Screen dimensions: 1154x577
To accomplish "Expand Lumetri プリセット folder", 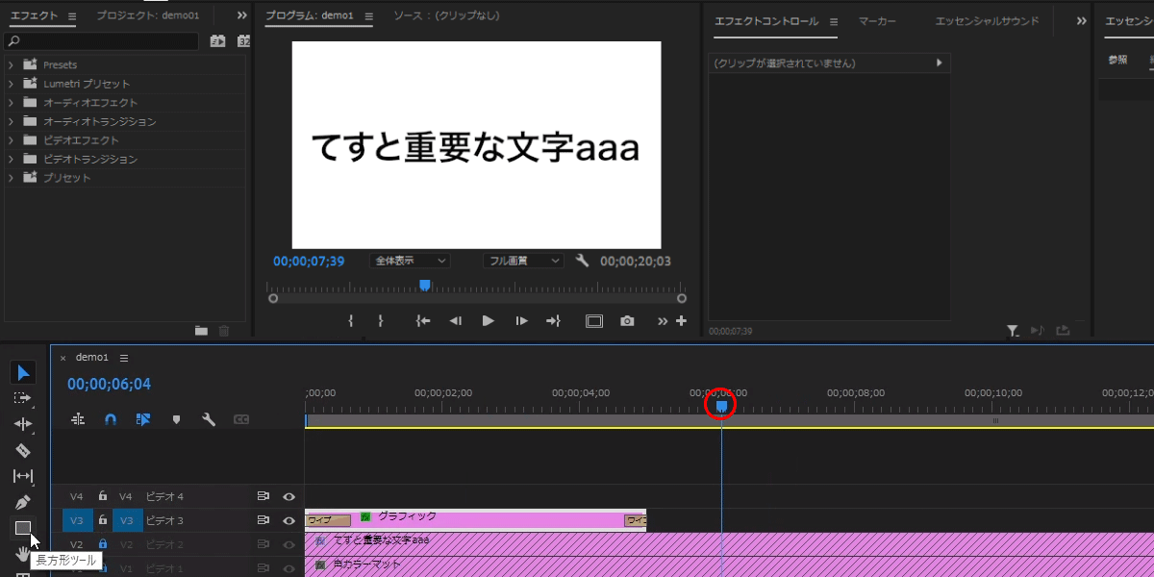I will click(x=11, y=84).
